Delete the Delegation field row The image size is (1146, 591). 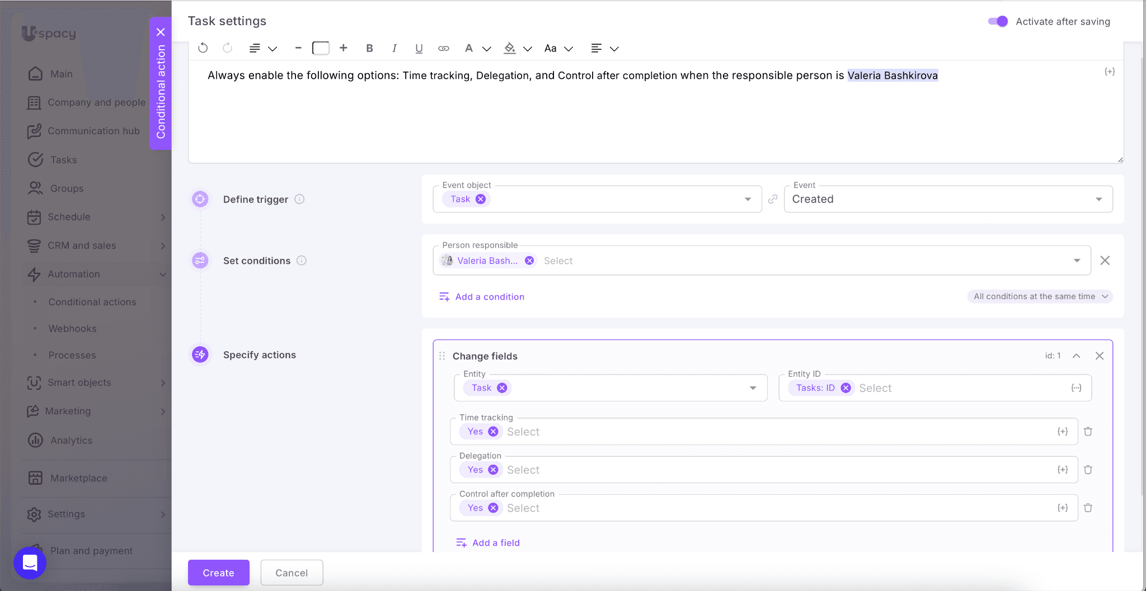(x=1088, y=470)
